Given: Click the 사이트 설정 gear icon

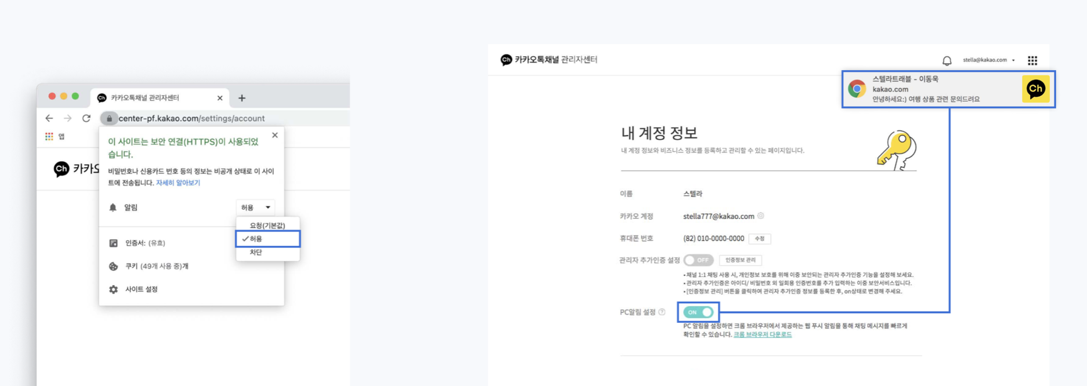Looking at the screenshot, I should 114,289.
